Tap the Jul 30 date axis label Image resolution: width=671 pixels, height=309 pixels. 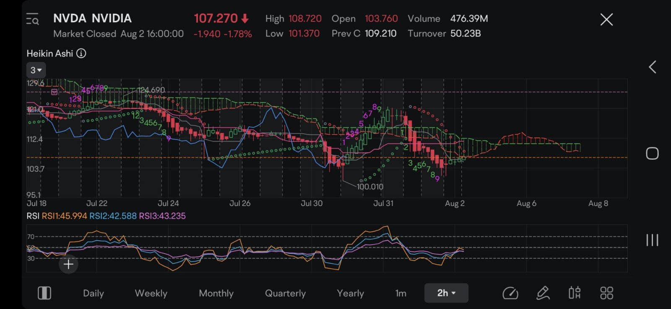[312, 203]
